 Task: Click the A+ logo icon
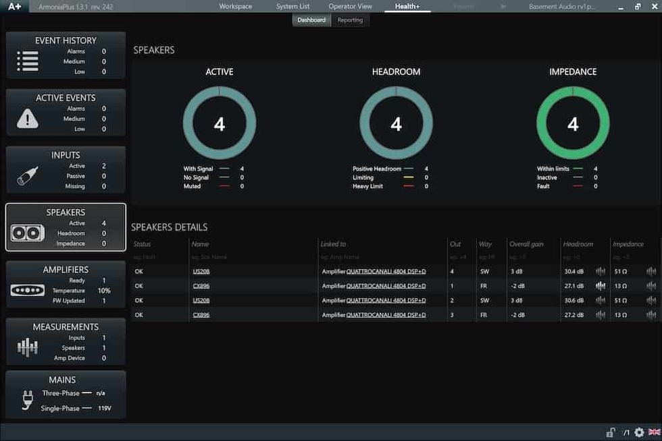(x=14, y=7)
